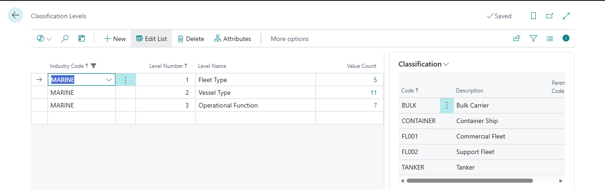
Task: Click the back arrow button
Action: coord(16,15)
